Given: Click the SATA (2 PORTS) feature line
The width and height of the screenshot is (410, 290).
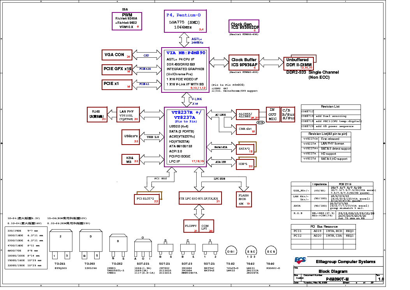Looking at the screenshot, I should (181, 131).
